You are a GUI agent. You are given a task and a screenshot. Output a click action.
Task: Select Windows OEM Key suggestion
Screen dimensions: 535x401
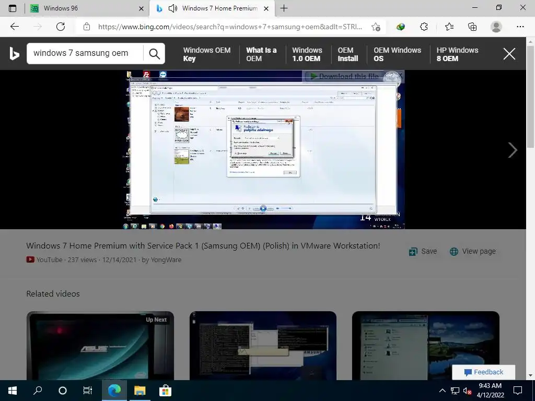point(206,54)
